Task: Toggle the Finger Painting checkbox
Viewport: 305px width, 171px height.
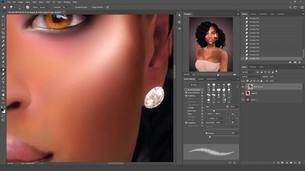Action: pyautogui.click(x=91, y=7)
